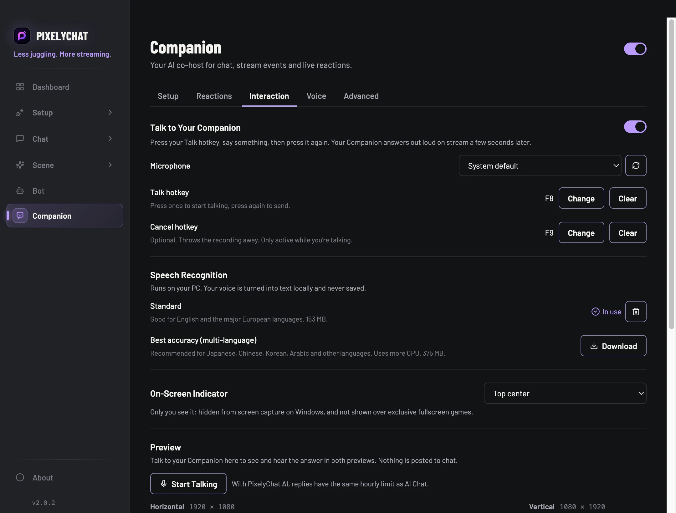
Task: Click the v2.0.2 version label
Action: click(44, 503)
